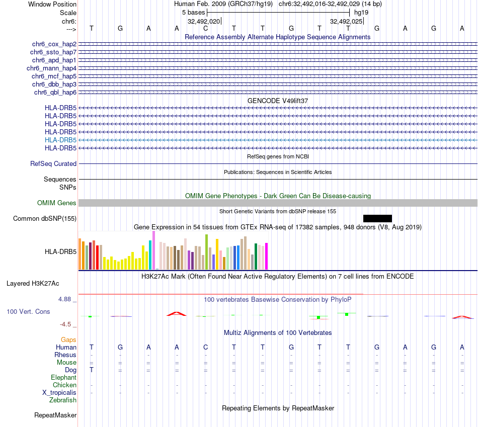Click the Sequences SNPs track label

coord(60,183)
